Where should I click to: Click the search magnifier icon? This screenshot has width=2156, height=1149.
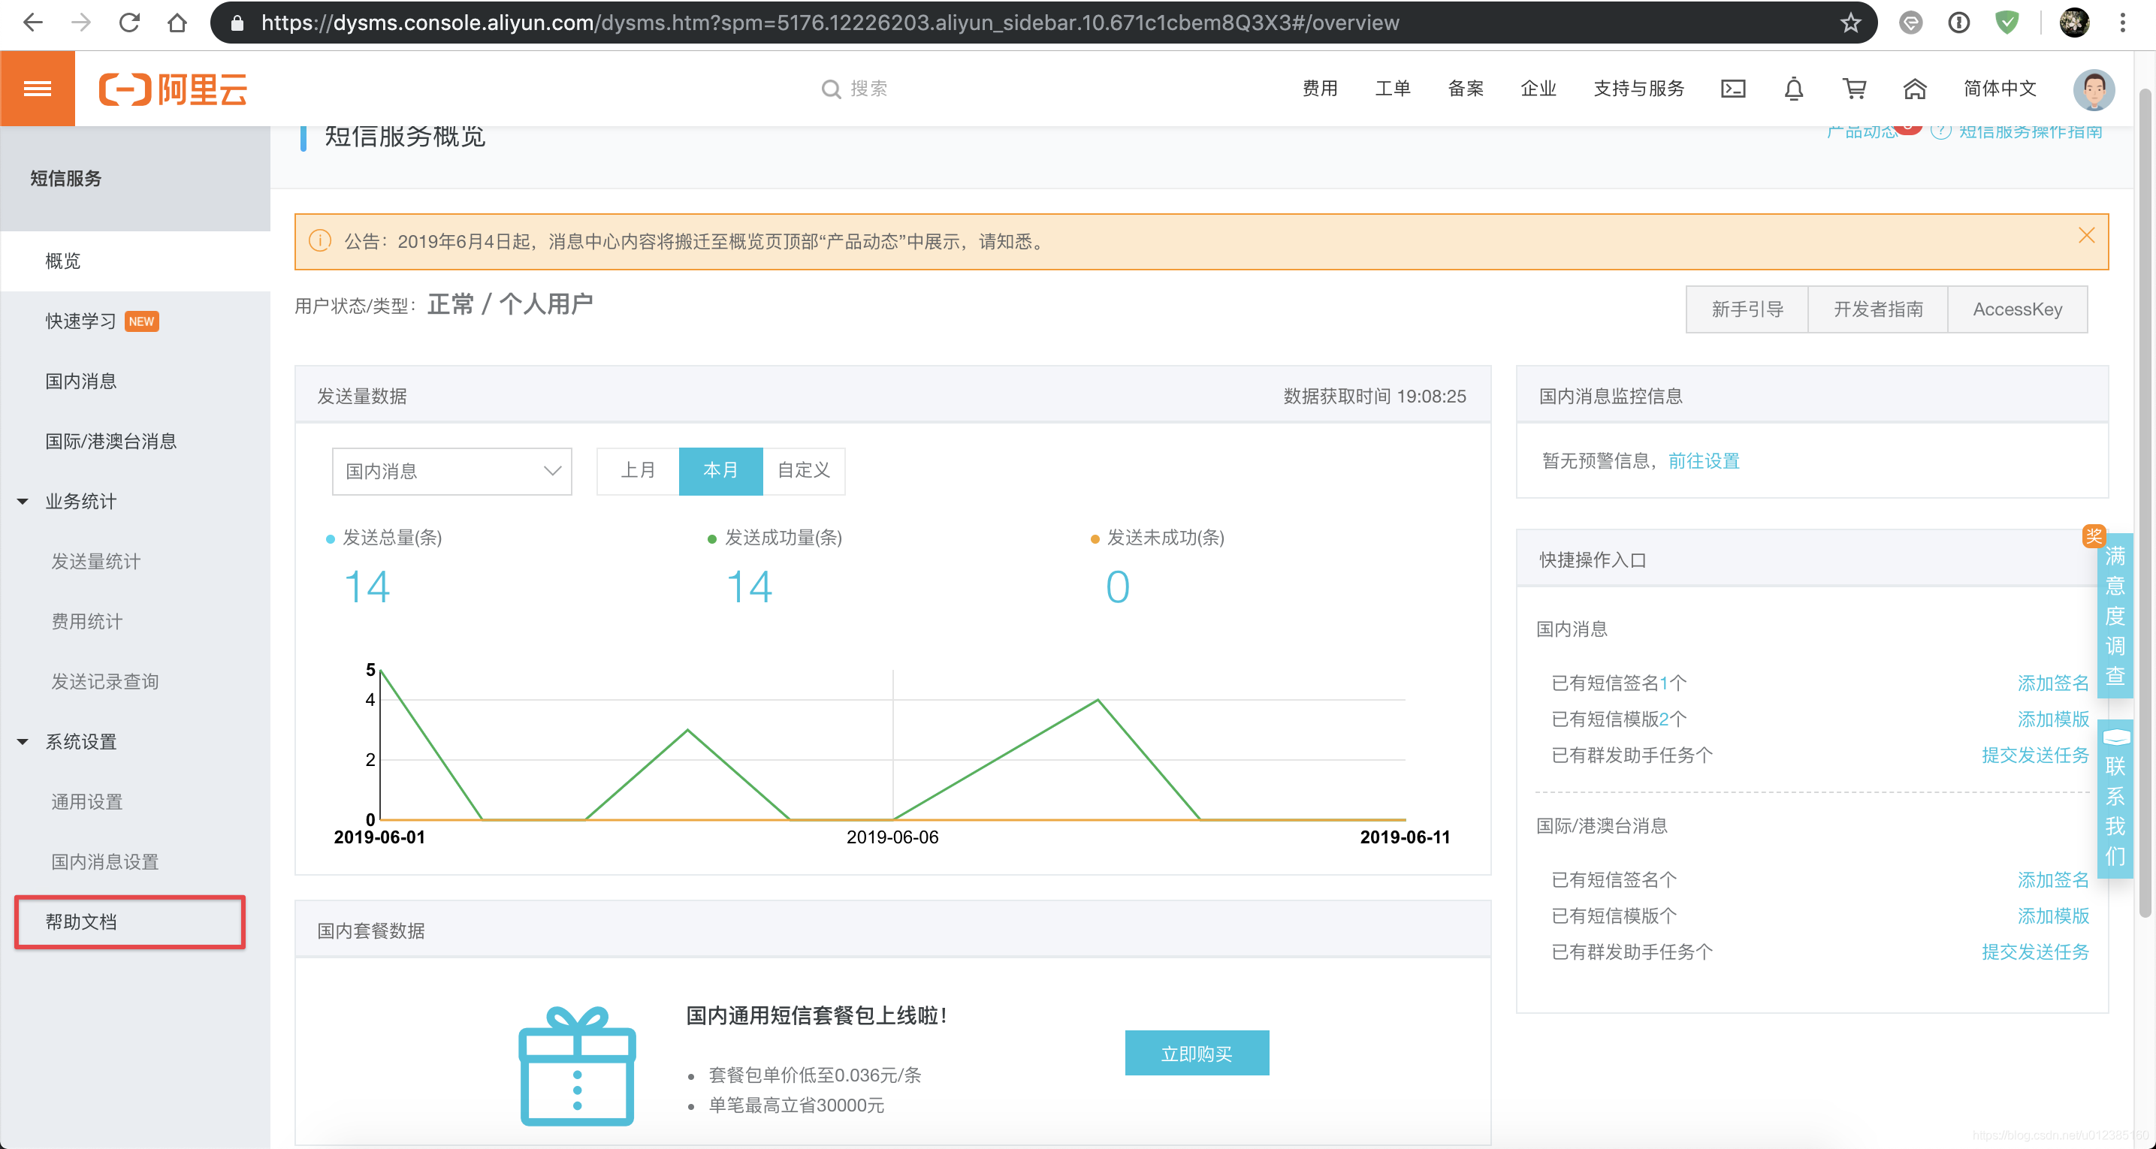831,89
